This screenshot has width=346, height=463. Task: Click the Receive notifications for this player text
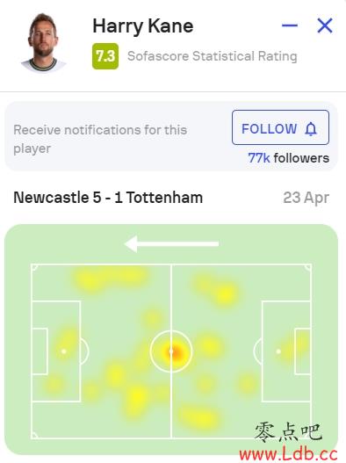point(100,139)
